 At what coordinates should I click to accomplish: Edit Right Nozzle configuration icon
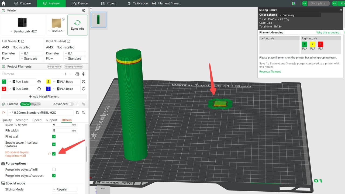coord(68,41)
